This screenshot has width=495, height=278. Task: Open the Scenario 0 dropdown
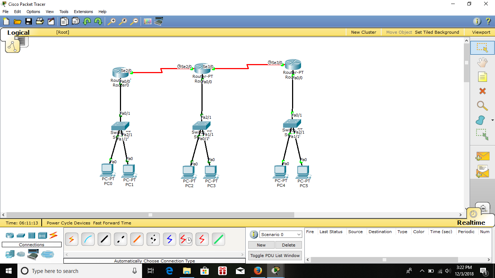(x=280, y=234)
